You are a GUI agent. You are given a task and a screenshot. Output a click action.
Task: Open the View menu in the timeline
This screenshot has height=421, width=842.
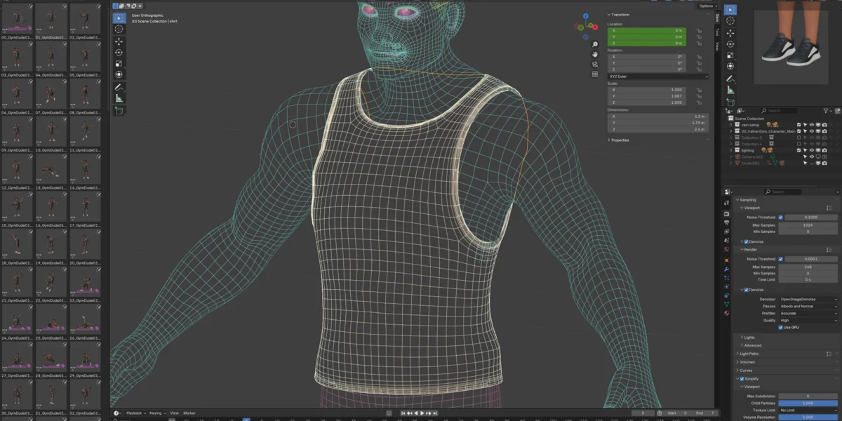pyautogui.click(x=174, y=413)
